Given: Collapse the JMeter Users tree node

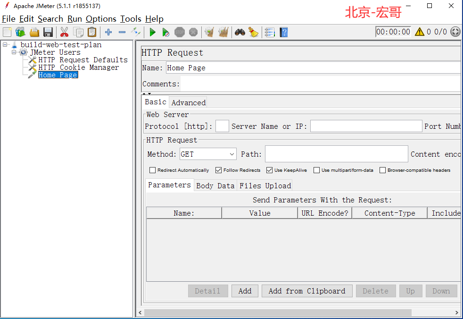Looking at the screenshot, I should tap(14, 52).
